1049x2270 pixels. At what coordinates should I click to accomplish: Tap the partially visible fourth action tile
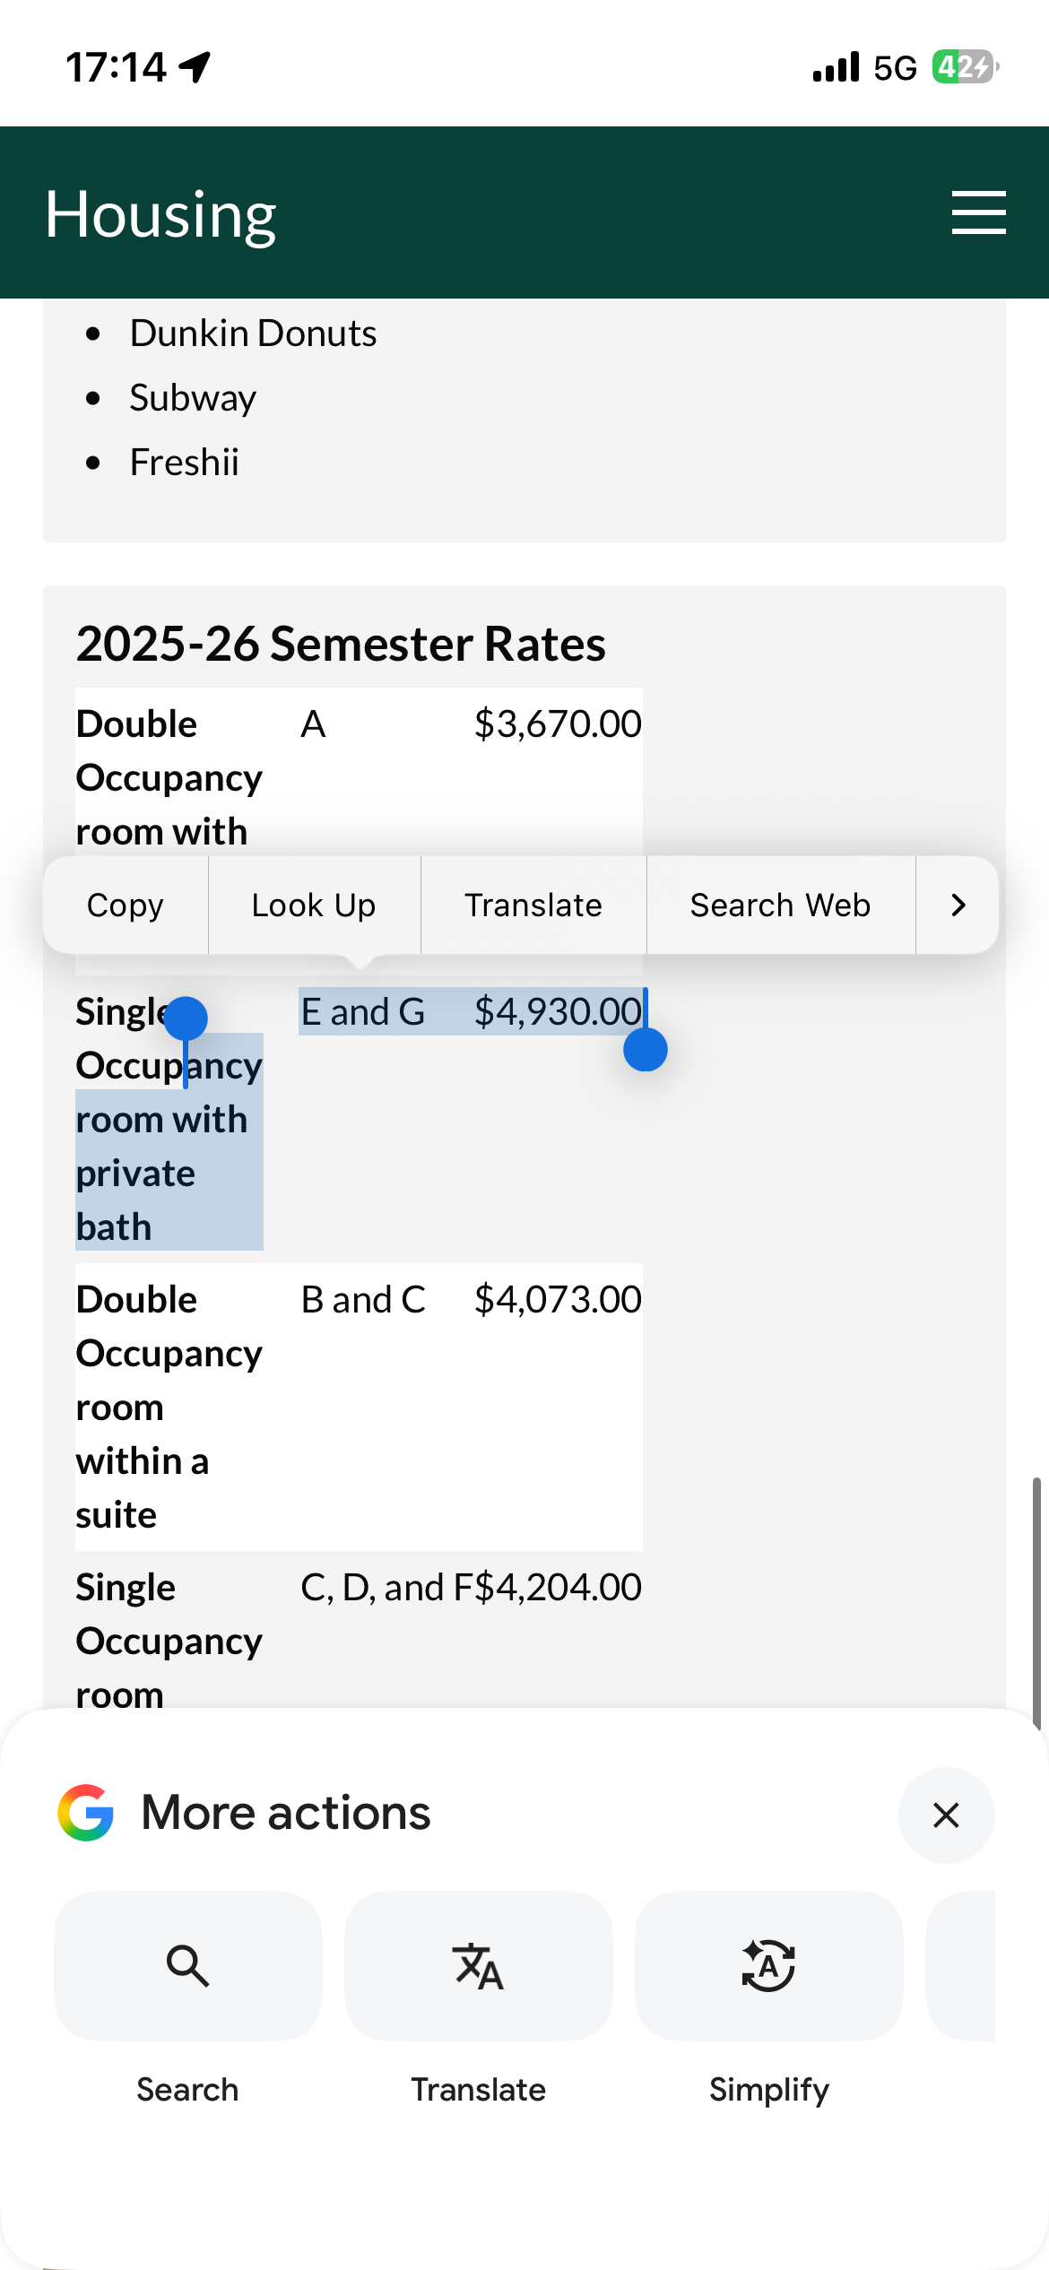[x=963, y=1966]
